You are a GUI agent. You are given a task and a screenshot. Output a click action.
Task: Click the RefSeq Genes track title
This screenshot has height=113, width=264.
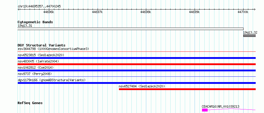click(x=30, y=103)
